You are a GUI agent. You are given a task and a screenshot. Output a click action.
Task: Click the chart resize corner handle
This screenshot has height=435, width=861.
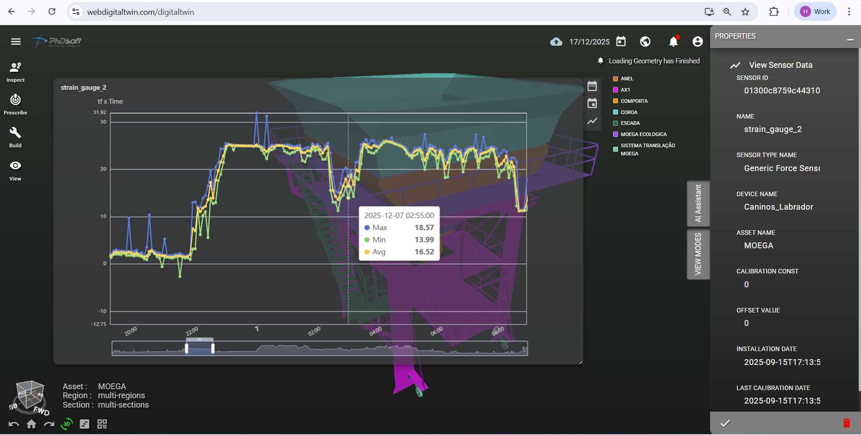tap(581, 362)
